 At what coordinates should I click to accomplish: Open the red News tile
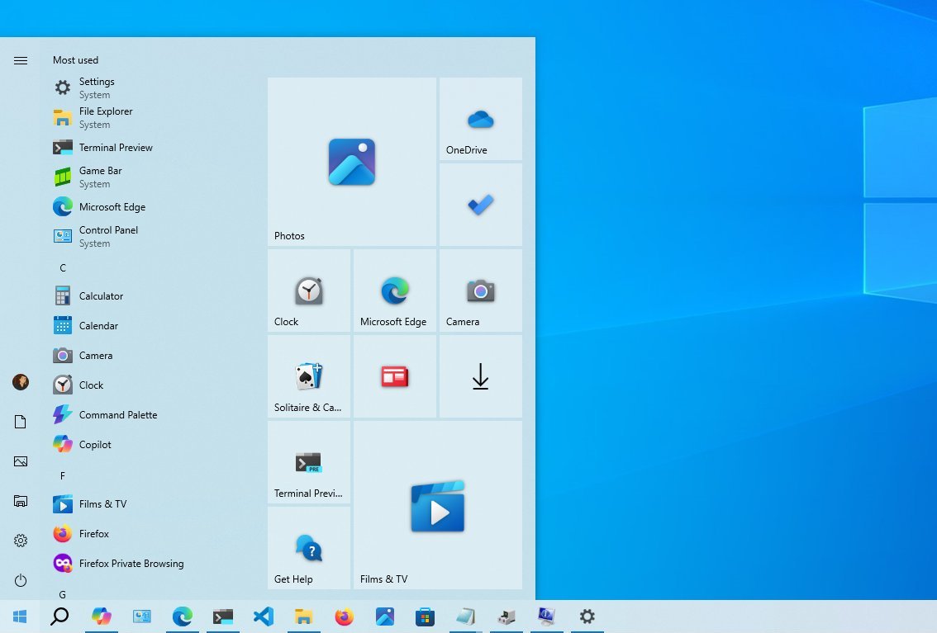pos(395,376)
